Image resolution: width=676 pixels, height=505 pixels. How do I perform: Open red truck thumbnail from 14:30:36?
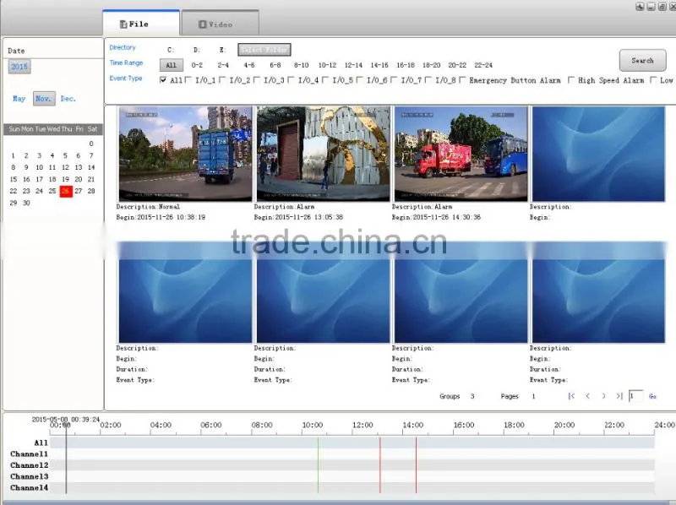(x=461, y=154)
